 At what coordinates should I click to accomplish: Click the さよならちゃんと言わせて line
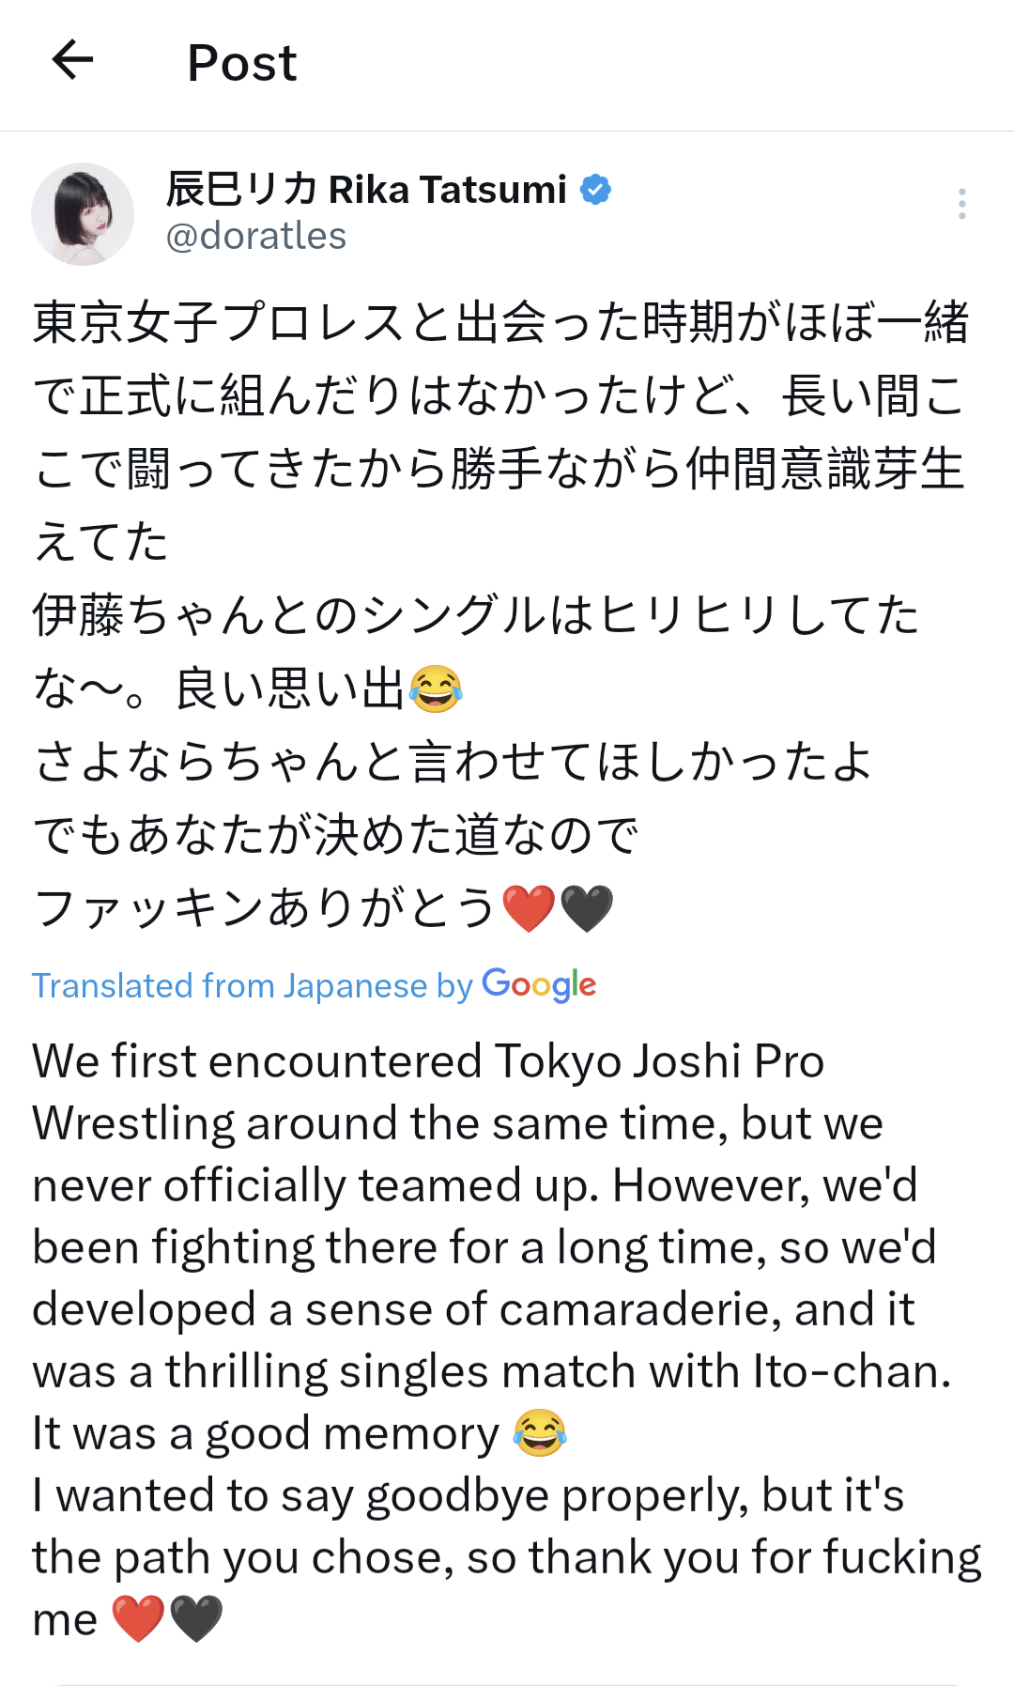(x=453, y=762)
